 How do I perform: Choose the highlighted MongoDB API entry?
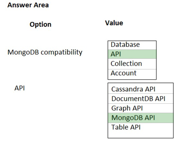(x=141, y=118)
